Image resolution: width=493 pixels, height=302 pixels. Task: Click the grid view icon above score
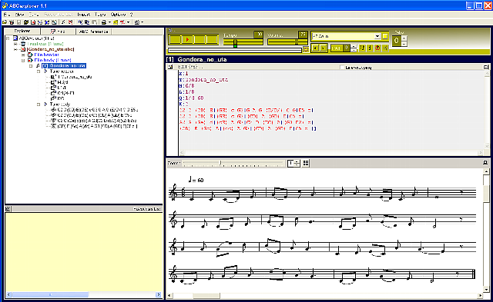pos(306,163)
